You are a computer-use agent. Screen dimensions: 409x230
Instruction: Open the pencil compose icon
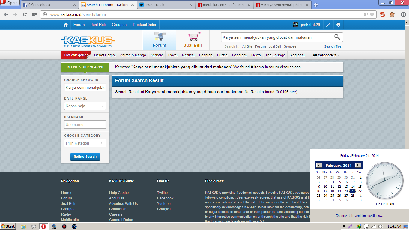click(x=328, y=25)
